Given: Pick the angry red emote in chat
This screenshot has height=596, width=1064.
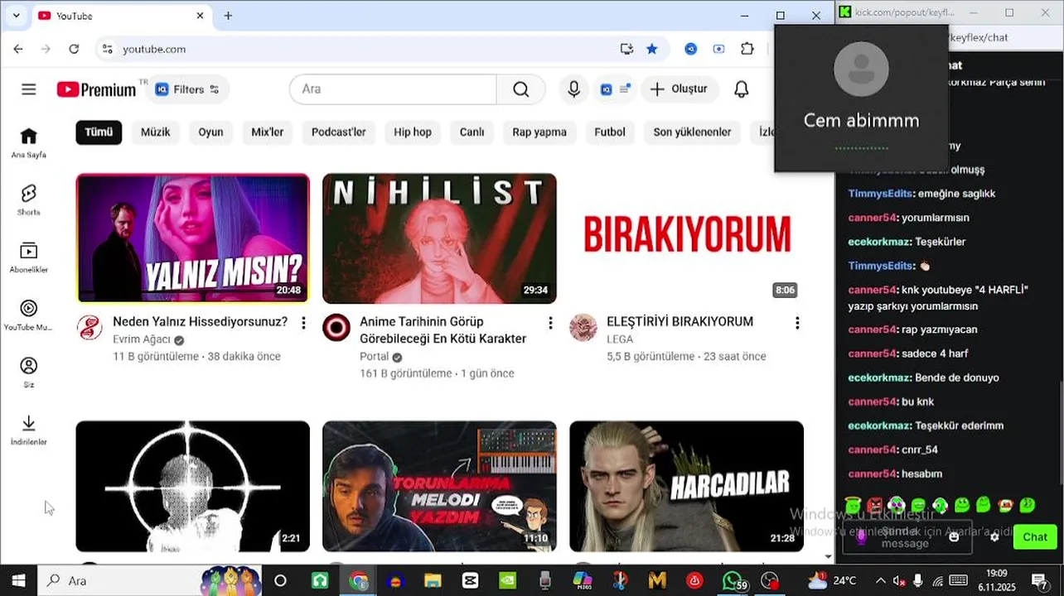Looking at the screenshot, I should tap(874, 505).
